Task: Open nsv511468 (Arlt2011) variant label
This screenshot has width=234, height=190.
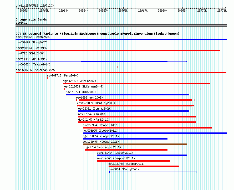Action: pos(32,59)
